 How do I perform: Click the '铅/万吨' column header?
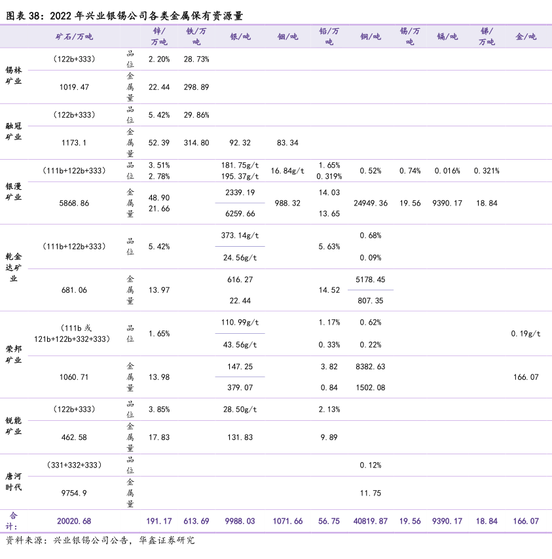click(329, 37)
